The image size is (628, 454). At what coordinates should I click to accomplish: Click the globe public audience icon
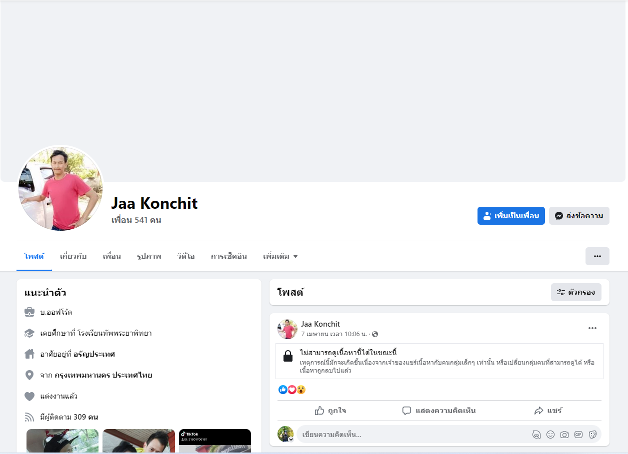tap(375, 334)
